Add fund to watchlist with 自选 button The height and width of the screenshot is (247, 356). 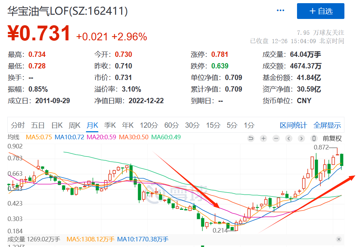click(321, 11)
